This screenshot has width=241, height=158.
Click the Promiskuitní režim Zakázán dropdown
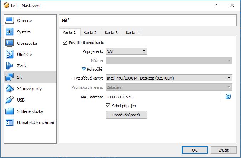169,87
